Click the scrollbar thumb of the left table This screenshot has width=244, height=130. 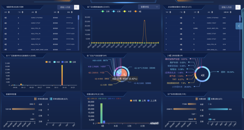pos(78,17)
